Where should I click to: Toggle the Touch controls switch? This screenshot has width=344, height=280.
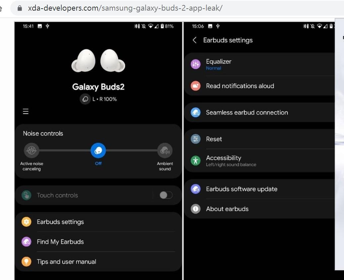click(x=166, y=195)
